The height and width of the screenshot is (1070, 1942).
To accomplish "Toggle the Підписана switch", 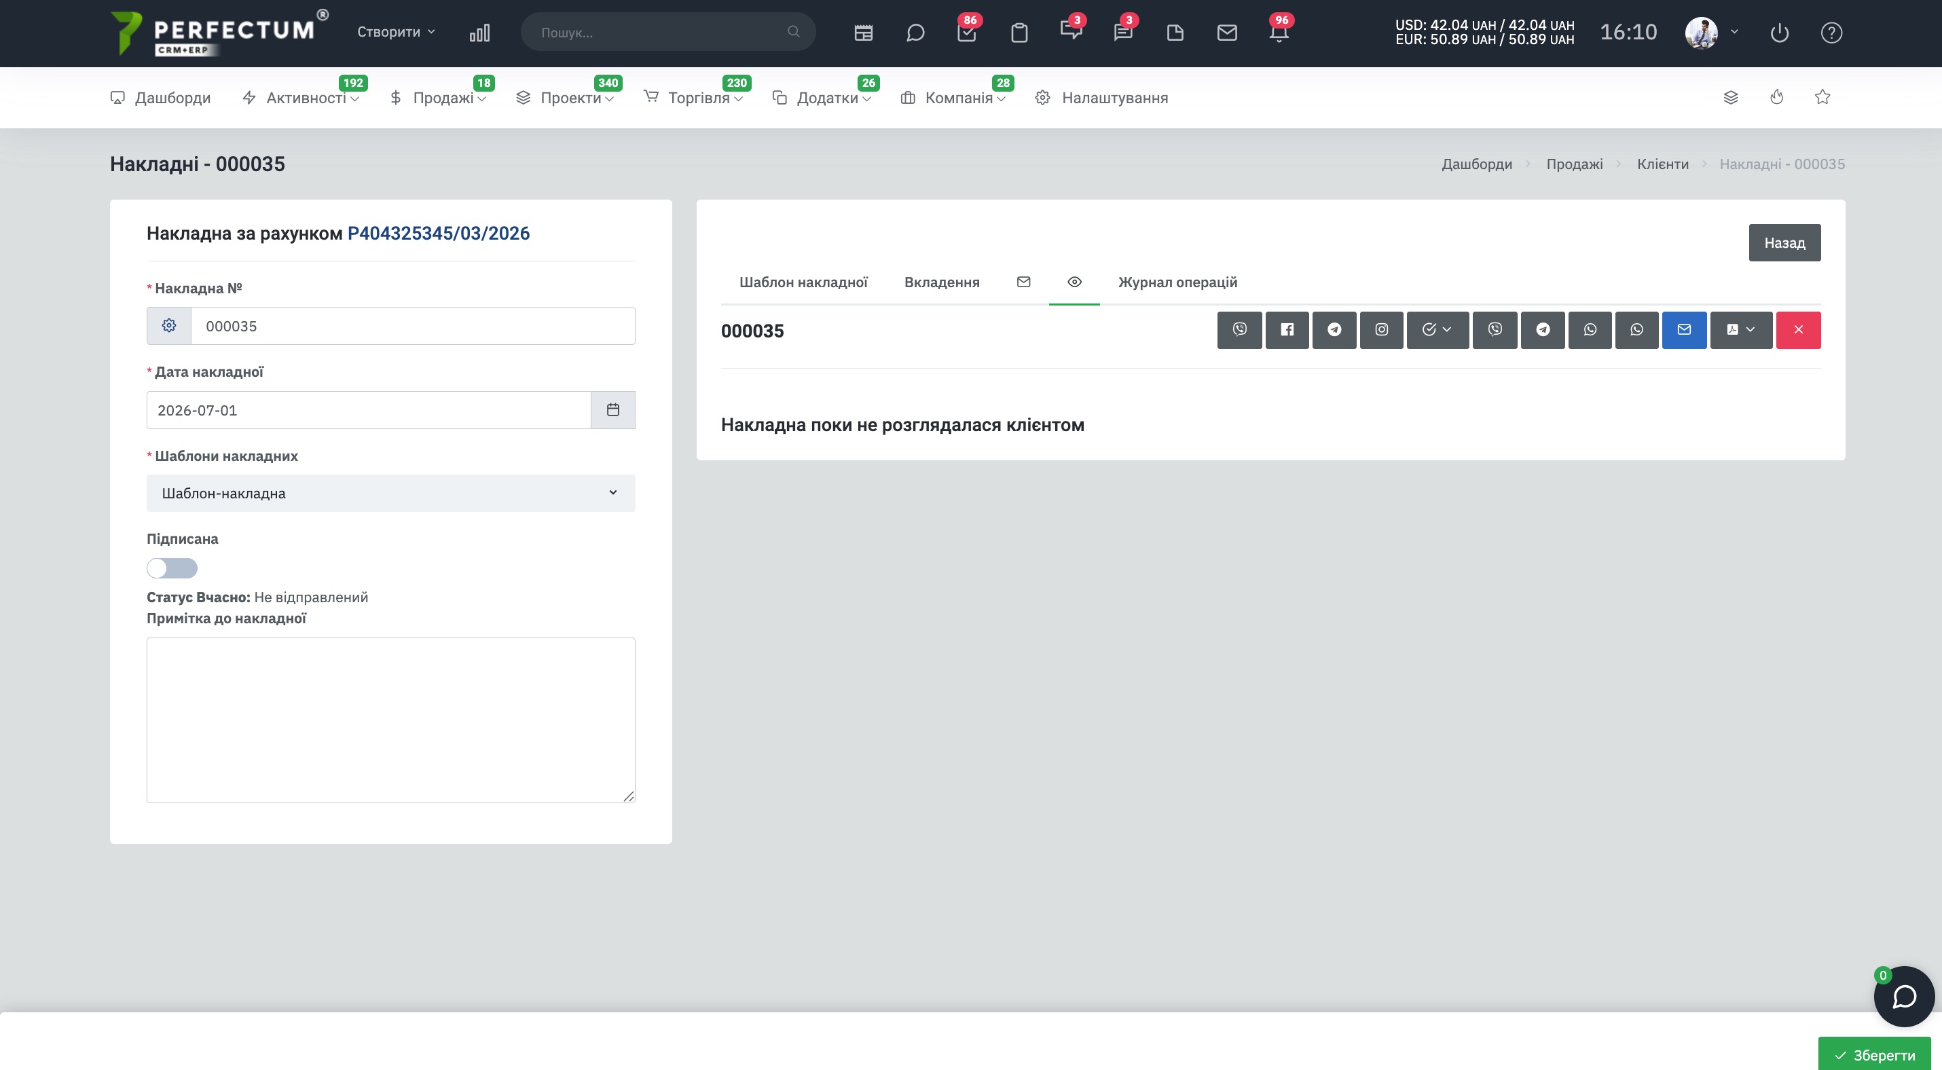I will pos(172,568).
